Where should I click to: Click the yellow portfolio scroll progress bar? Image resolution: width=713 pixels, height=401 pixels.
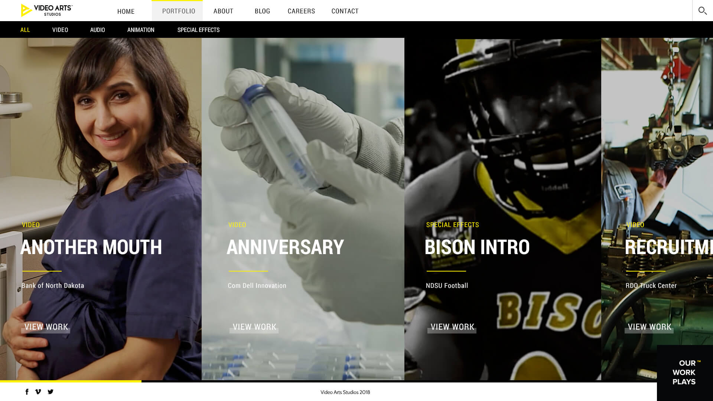tap(71, 381)
